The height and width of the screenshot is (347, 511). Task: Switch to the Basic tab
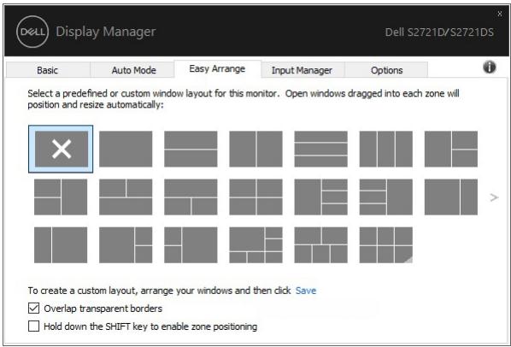[x=48, y=70]
